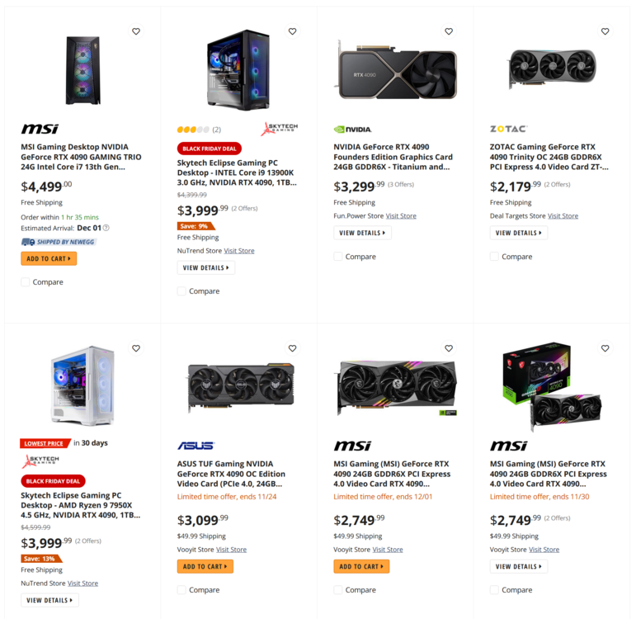Screen dimensions: 636x619
Task: Click heart icon on ASUS TUF Gaming card
Action: click(x=292, y=348)
